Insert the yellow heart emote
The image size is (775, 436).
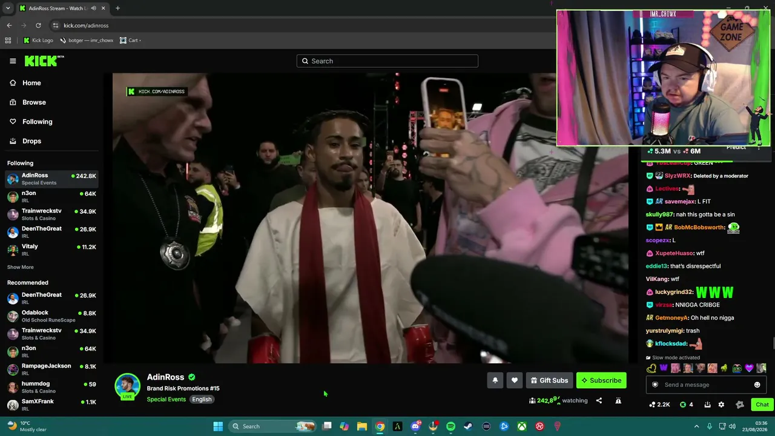651,368
